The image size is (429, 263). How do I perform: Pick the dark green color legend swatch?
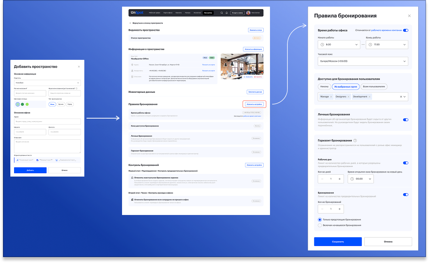click(23, 105)
